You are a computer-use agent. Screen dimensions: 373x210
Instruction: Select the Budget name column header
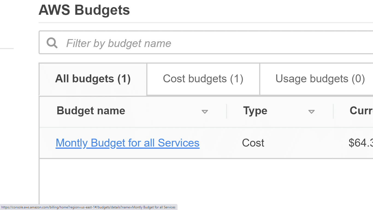91,111
